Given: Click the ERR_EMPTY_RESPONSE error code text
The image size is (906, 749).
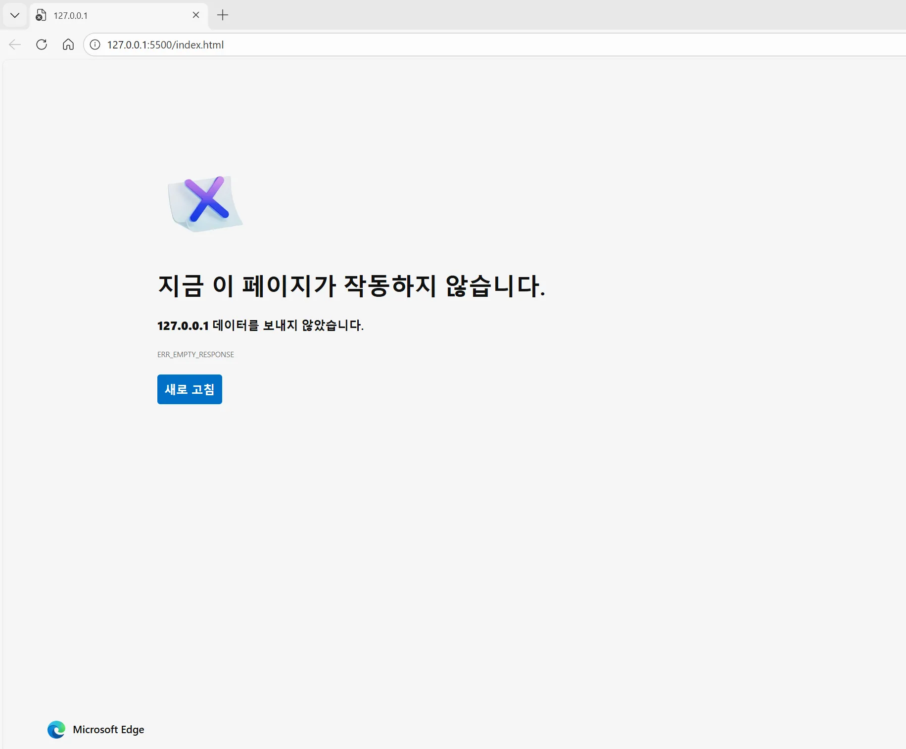Looking at the screenshot, I should pyautogui.click(x=195, y=354).
